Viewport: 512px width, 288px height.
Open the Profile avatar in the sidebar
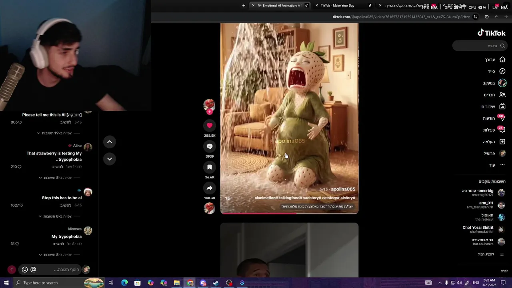[502, 153]
